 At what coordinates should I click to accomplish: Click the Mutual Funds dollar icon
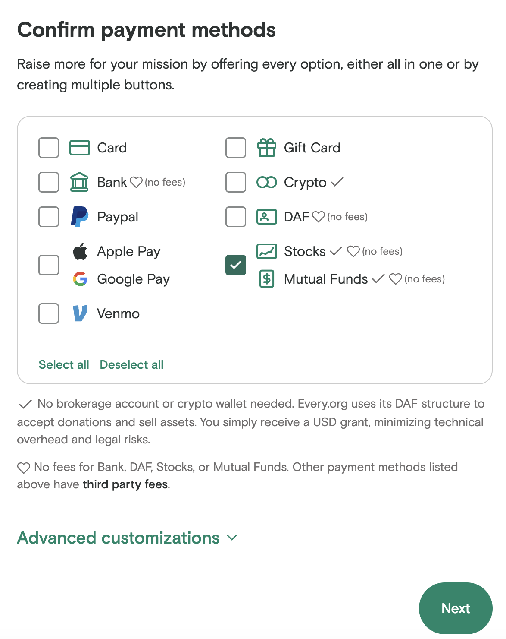pos(267,279)
